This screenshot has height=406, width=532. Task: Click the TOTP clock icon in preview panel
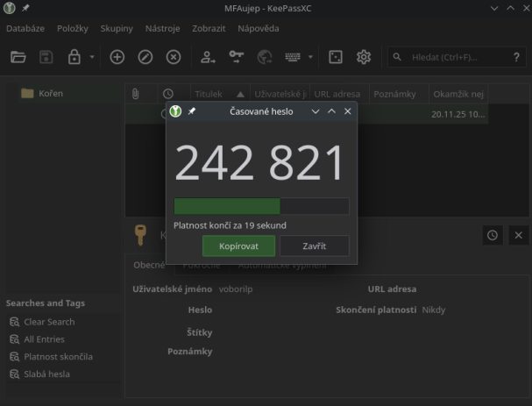click(493, 235)
